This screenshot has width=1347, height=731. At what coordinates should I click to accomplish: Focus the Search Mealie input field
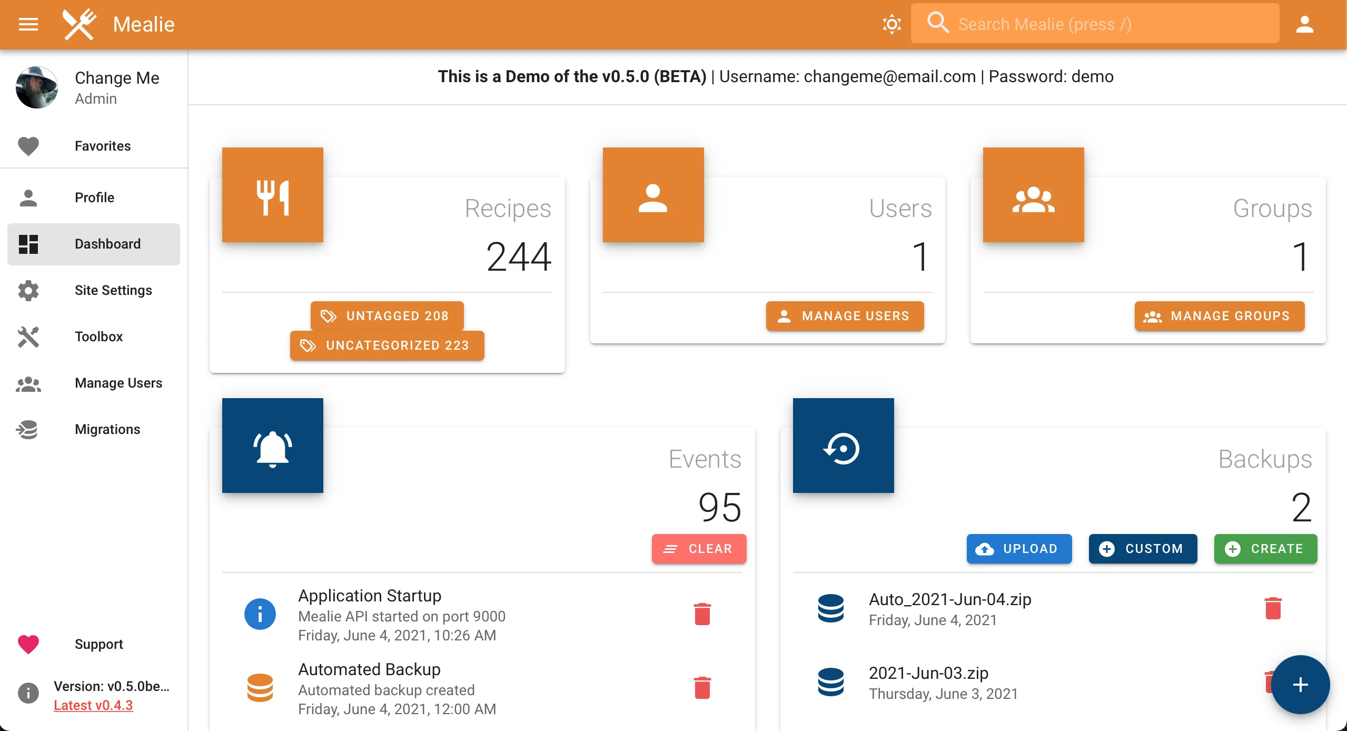(1095, 24)
